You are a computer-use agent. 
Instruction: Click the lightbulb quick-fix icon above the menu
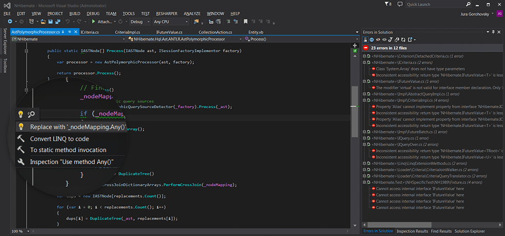(21, 114)
